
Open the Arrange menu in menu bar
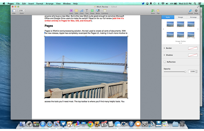(x=49, y=4)
